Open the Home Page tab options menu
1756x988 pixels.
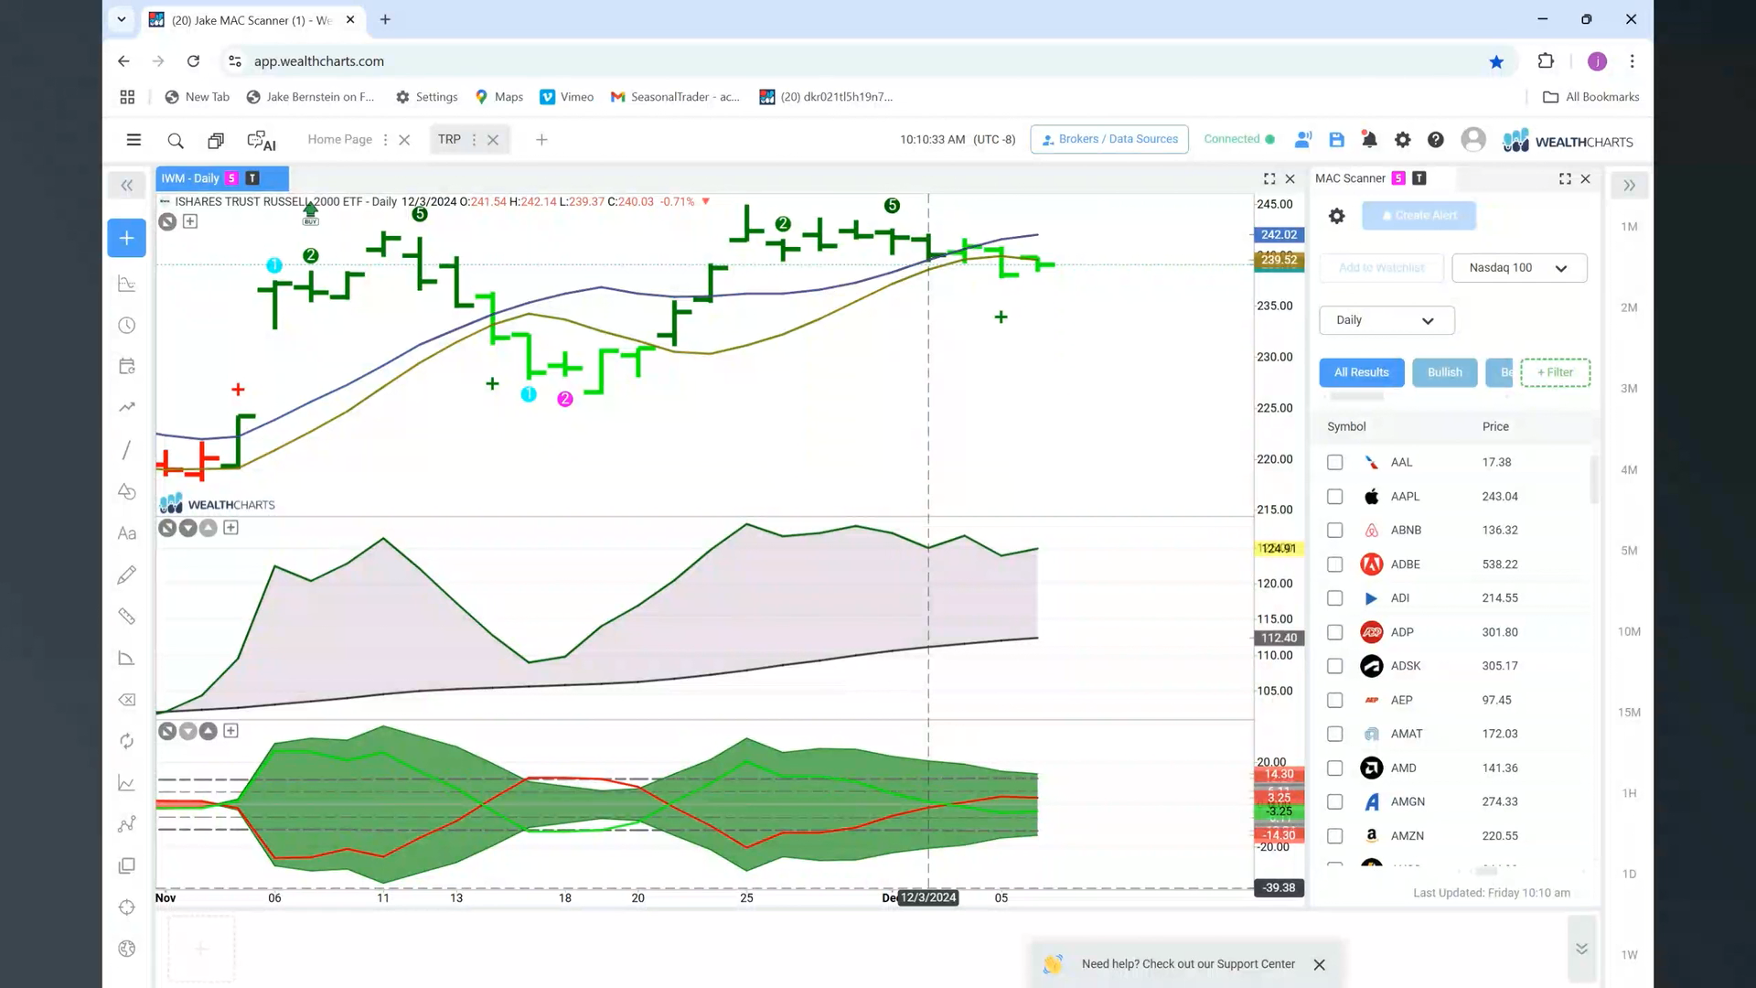click(385, 140)
